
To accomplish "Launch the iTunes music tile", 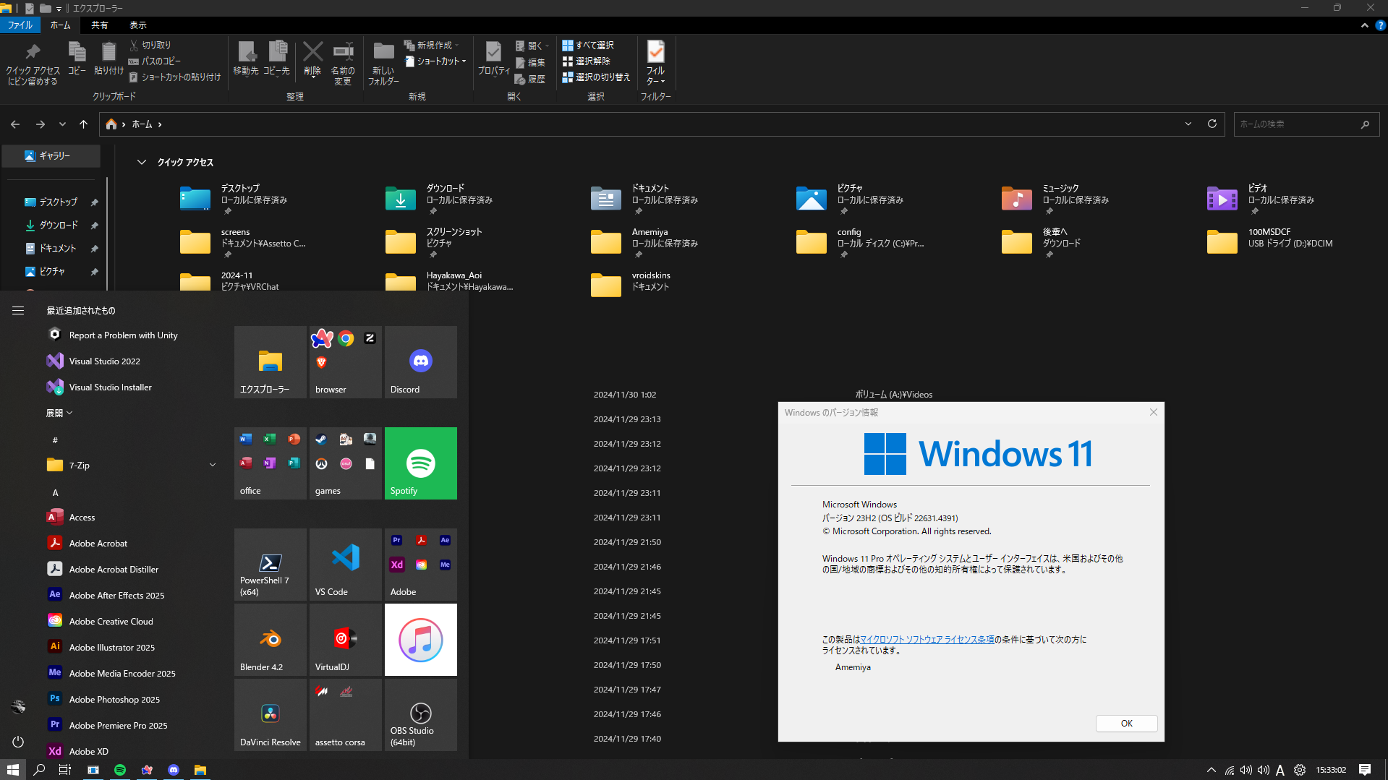I will pyautogui.click(x=421, y=640).
